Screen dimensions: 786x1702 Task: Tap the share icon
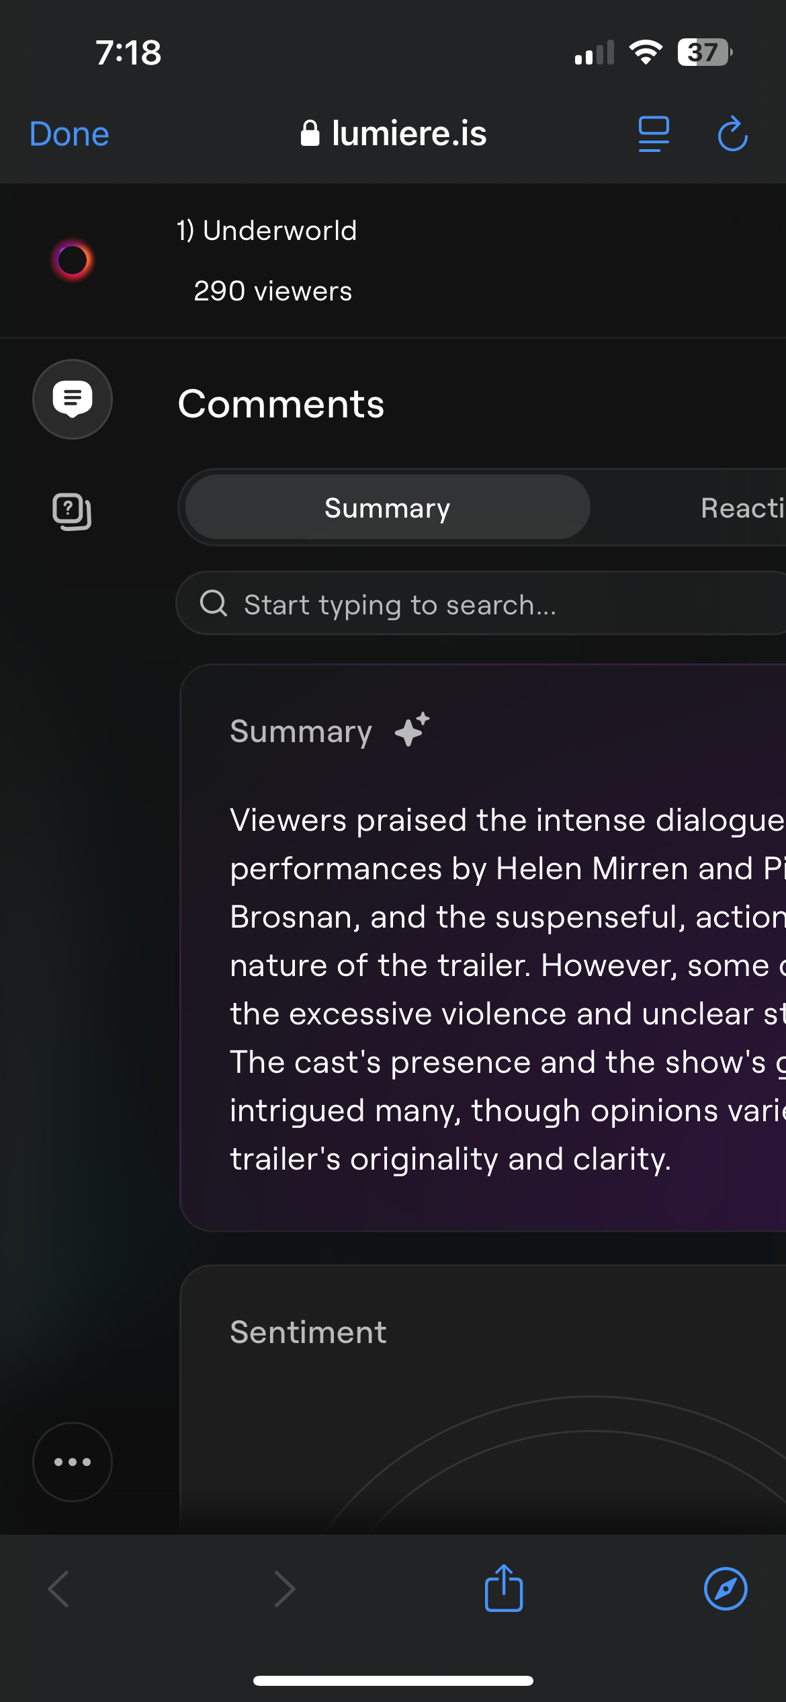[x=504, y=1588]
